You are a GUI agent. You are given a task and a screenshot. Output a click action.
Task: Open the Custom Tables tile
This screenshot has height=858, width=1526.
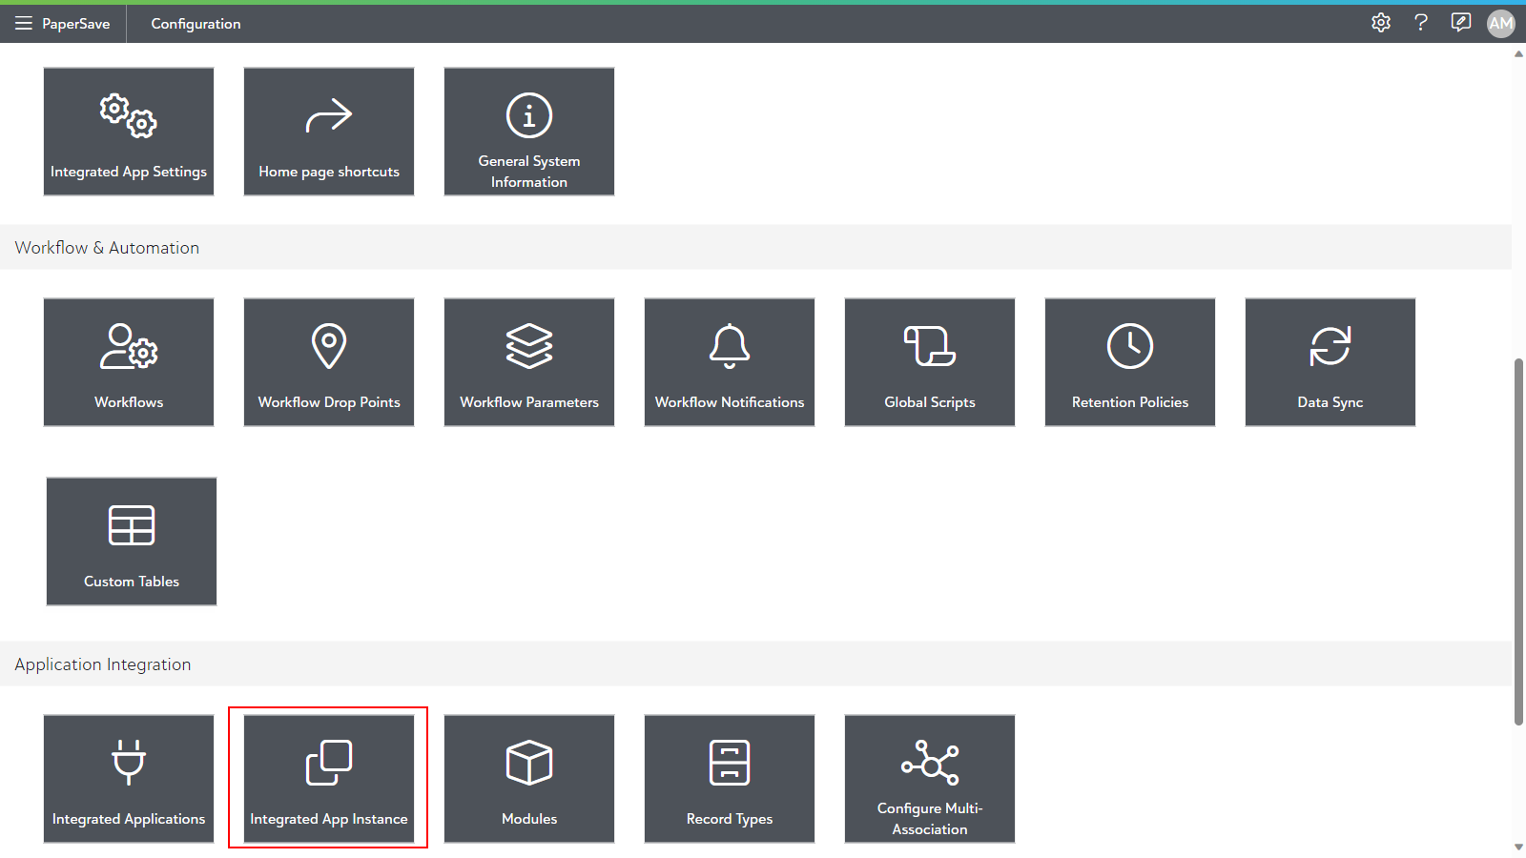132,541
